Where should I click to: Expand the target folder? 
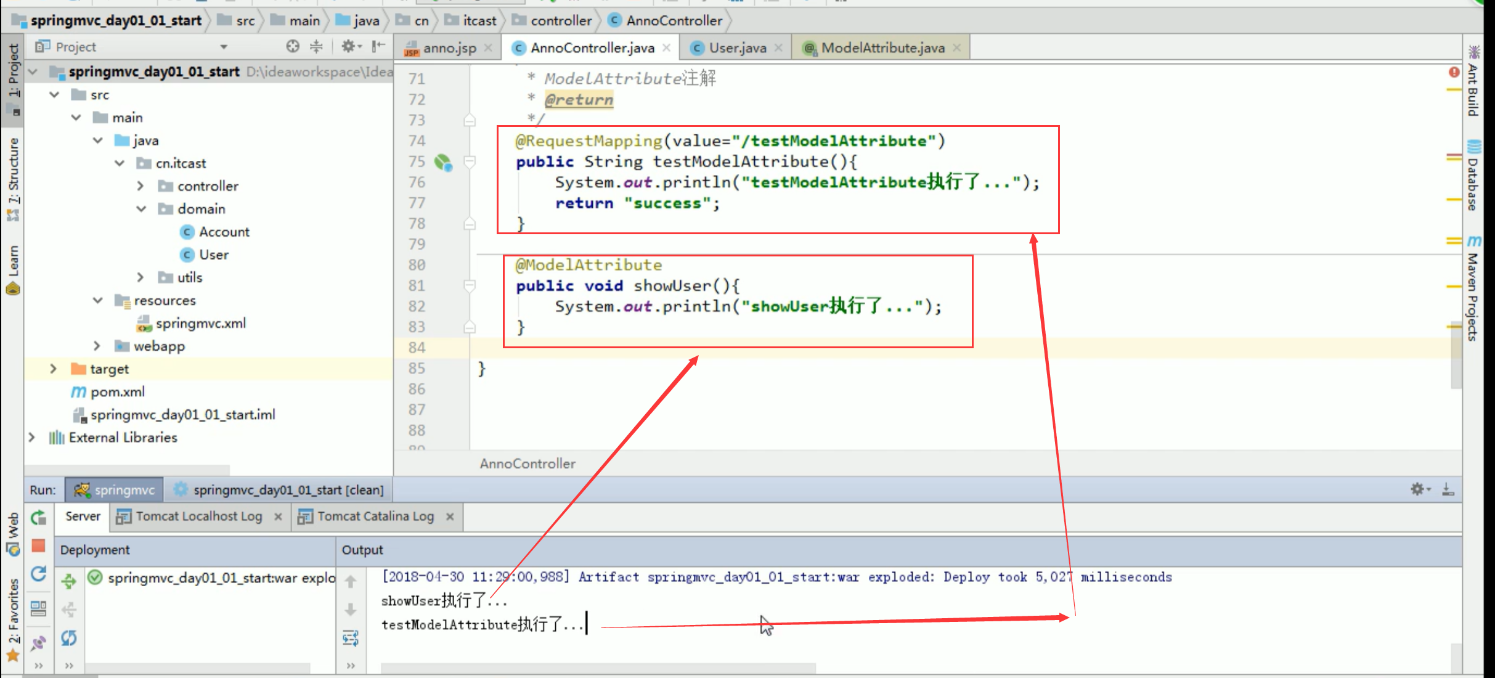tap(53, 369)
